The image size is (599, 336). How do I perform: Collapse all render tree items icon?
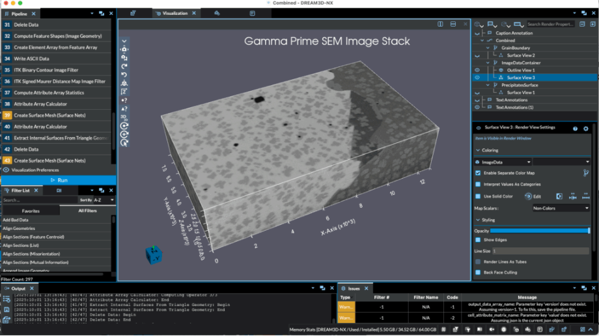click(x=582, y=24)
